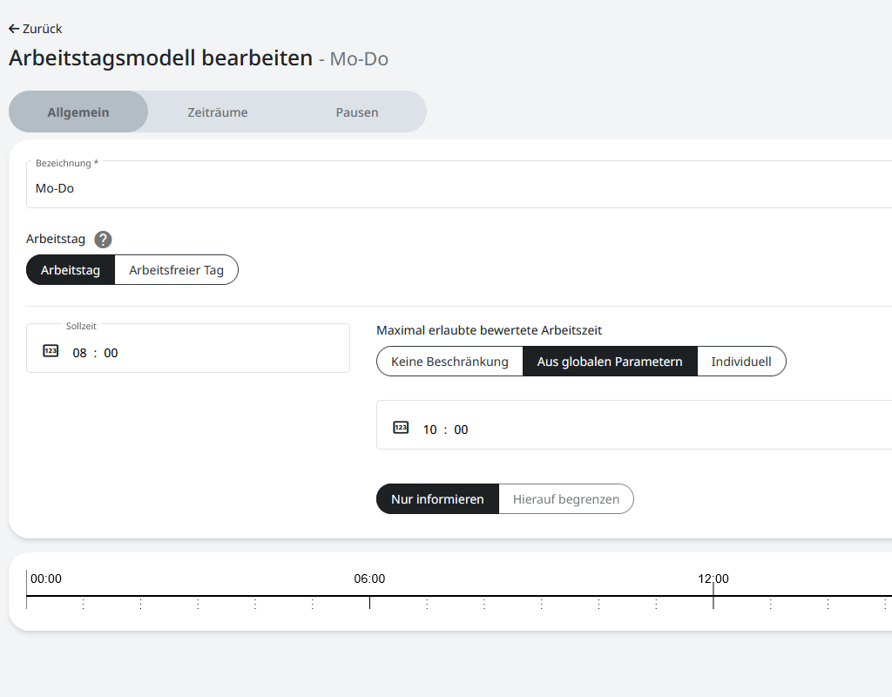This screenshot has width=892, height=697.
Task: Click the hours value 10 in maximum time
Action: [430, 430]
